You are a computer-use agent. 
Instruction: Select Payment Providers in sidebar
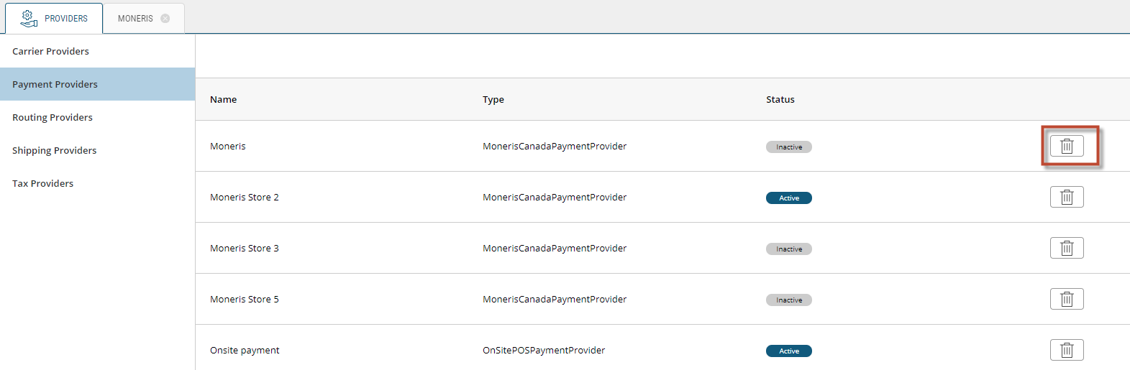pos(55,84)
